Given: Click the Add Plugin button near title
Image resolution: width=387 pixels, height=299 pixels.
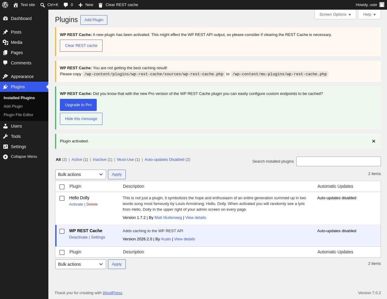Looking at the screenshot, I should pyautogui.click(x=94, y=20).
